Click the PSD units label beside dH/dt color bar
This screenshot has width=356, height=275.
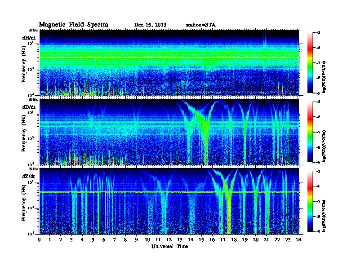pyautogui.click(x=324, y=77)
